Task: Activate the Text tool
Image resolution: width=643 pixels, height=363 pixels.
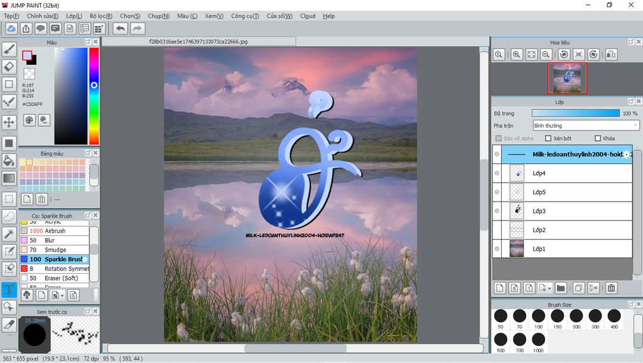Action: pos(9,290)
